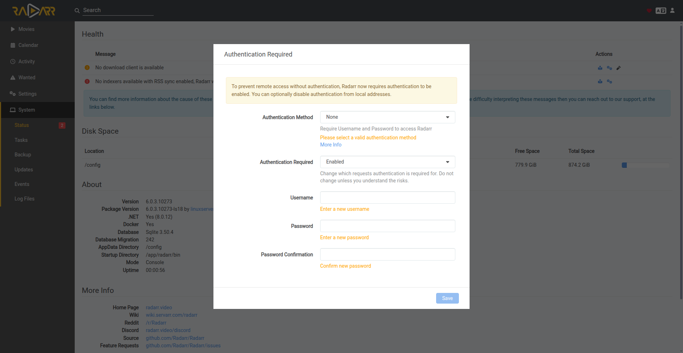Click the user account icon
Image resolution: width=683 pixels, height=353 pixels.
tap(672, 11)
